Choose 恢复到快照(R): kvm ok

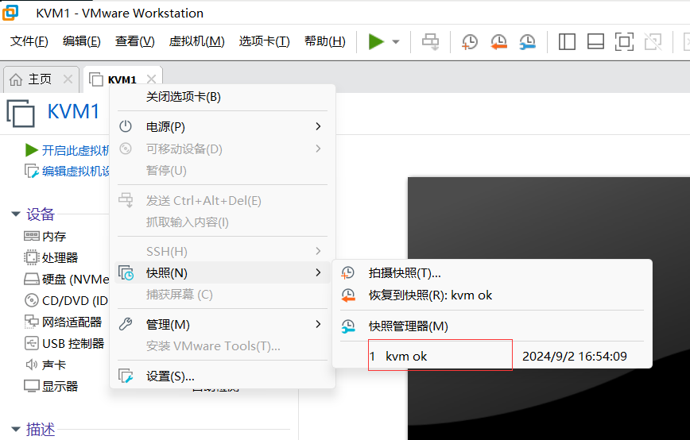492,295
